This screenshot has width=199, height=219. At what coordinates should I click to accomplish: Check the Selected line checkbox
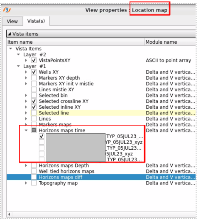[34, 113]
